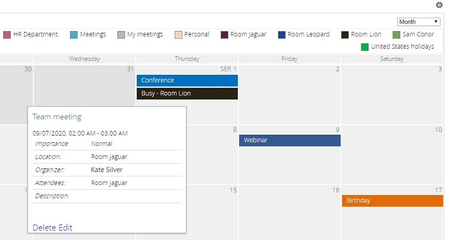Open the Conference event
The height and width of the screenshot is (240, 449).
coord(187,80)
